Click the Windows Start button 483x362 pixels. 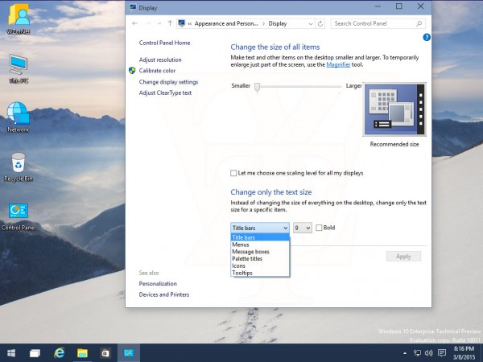(x=12, y=352)
